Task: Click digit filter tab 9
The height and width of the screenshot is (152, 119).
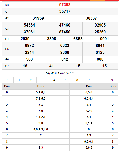Action: (112, 80)
